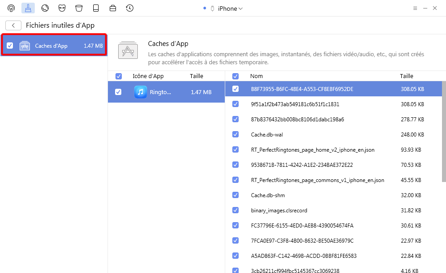This screenshot has width=446, height=273.
Task: Select file 7FCA0E97-C3F8-4B00-8632-BE50AE36979C
Action: [302, 241]
